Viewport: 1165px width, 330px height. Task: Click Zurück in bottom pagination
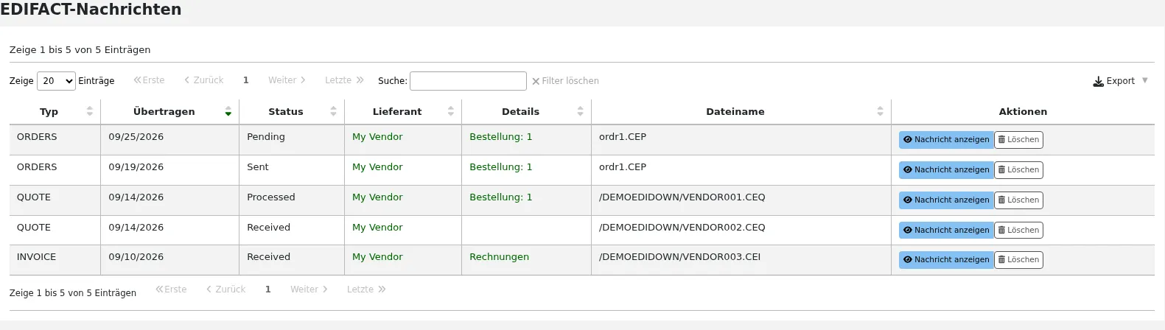click(x=226, y=289)
